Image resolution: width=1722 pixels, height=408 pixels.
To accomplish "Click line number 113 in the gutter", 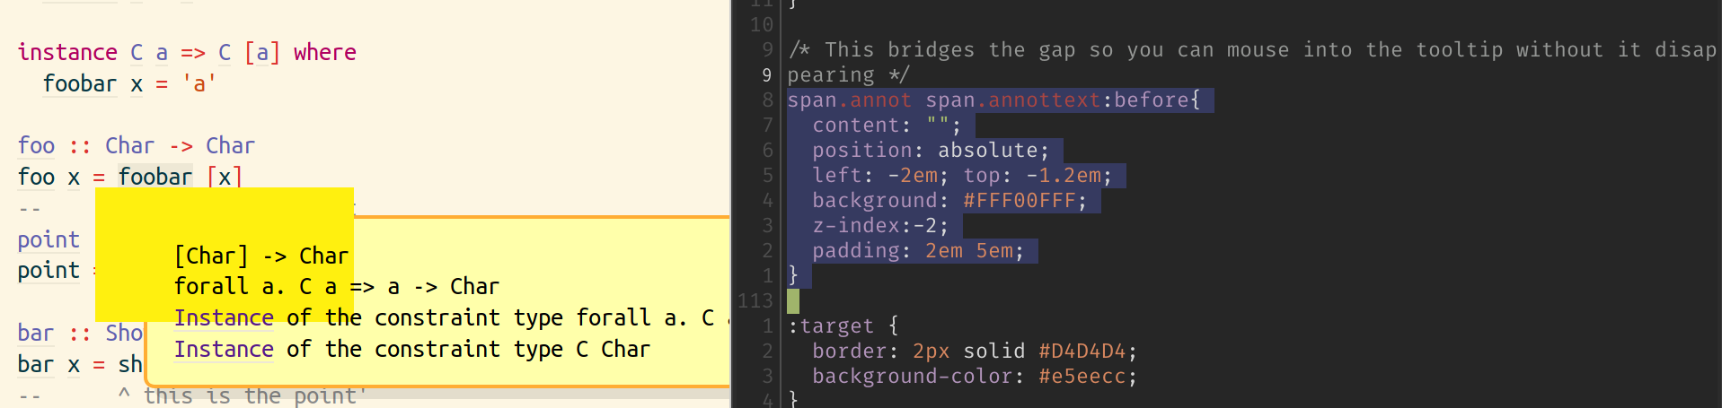I will point(755,300).
